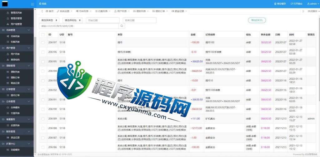Viewport: 320px width, 157px height.
Task: Click the 金额 column header
Action: (x=193, y=35)
